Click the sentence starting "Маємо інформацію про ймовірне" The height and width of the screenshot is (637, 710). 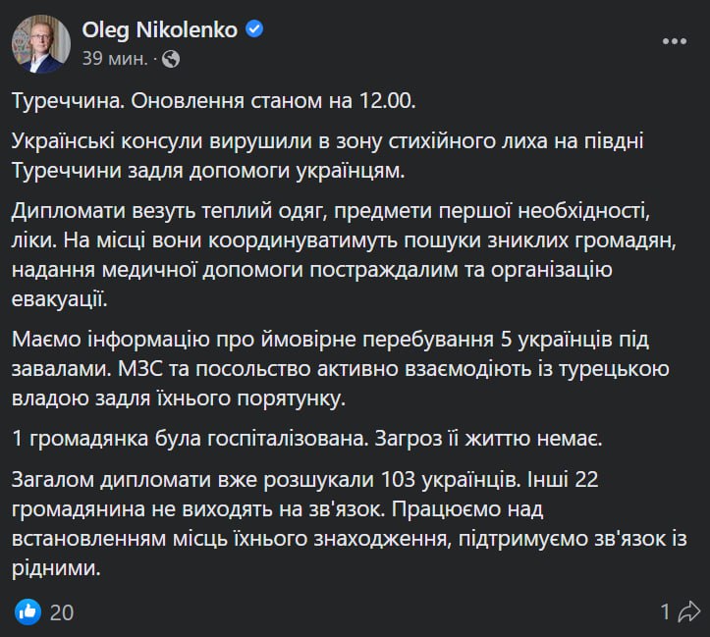point(324,339)
